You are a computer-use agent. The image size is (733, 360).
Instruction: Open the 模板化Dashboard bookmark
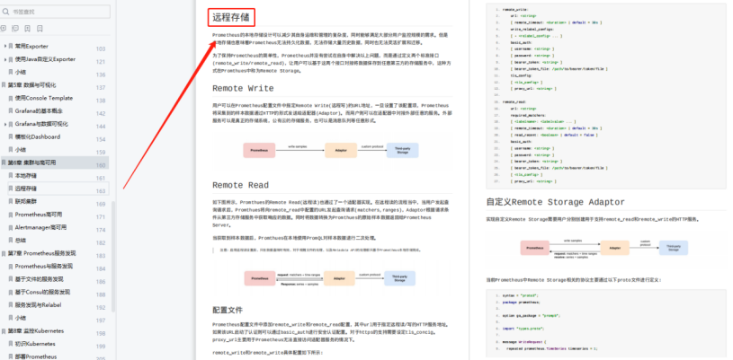pyautogui.click(x=38, y=136)
